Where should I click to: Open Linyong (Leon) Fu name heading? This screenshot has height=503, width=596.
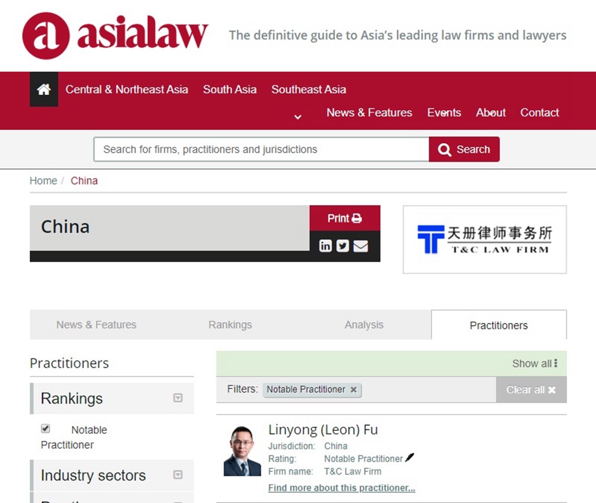click(x=323, y=430)
